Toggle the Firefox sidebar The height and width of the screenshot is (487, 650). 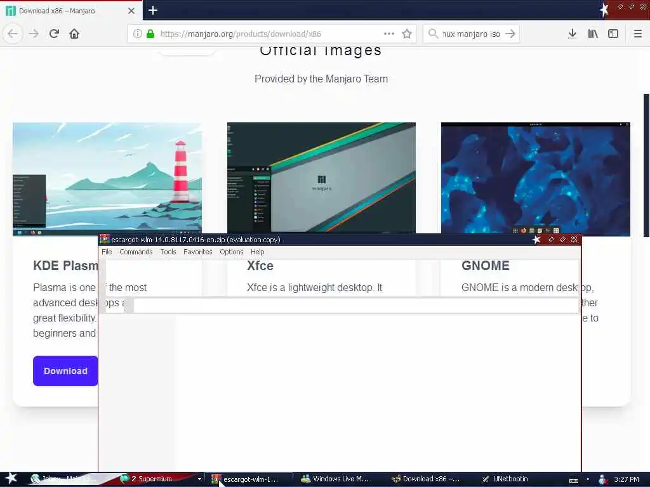coord(613,34)
